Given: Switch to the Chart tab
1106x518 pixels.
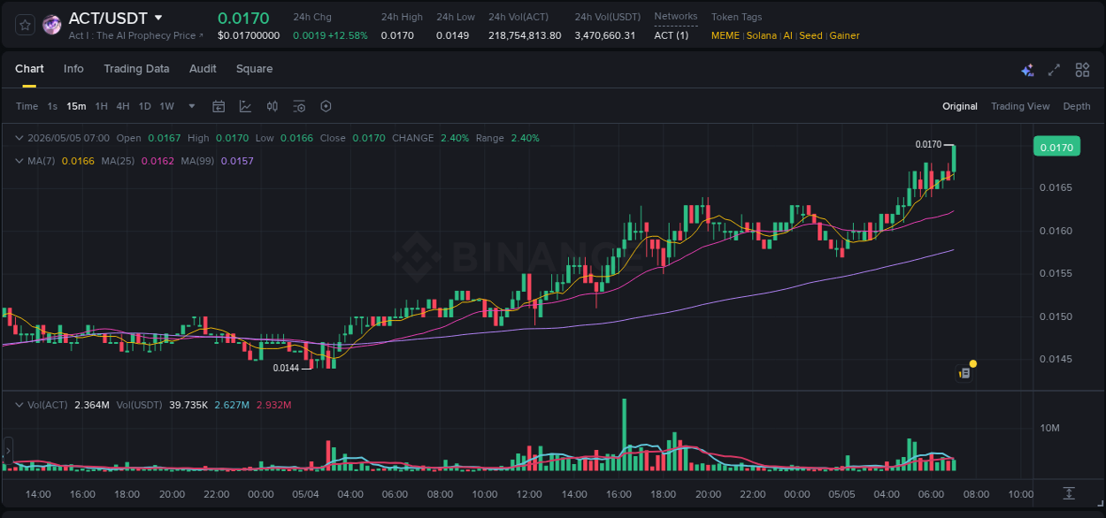Looking at the screenshot, I should [x=29, y=69].
